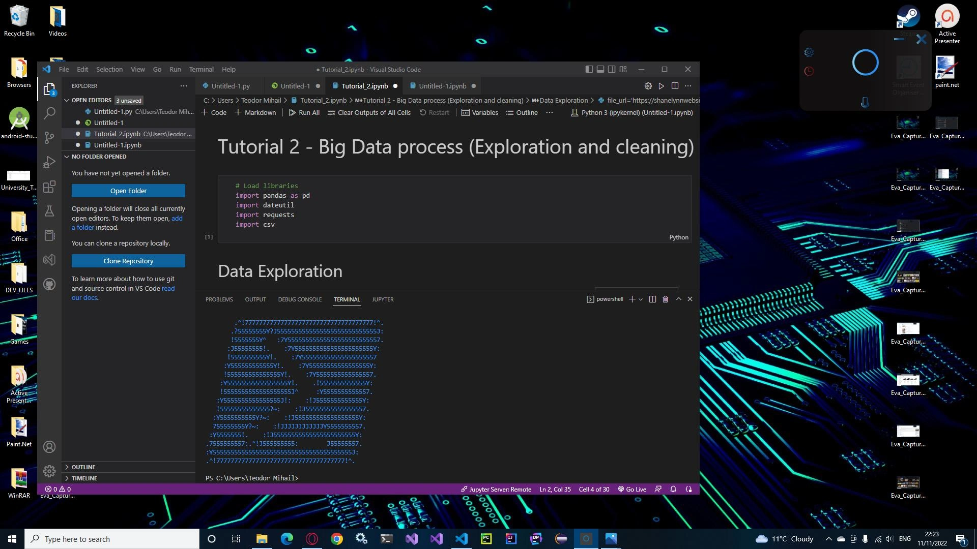The image size is (977, 549).
Task: Open the Source Control view
Action: coord(49,137)
